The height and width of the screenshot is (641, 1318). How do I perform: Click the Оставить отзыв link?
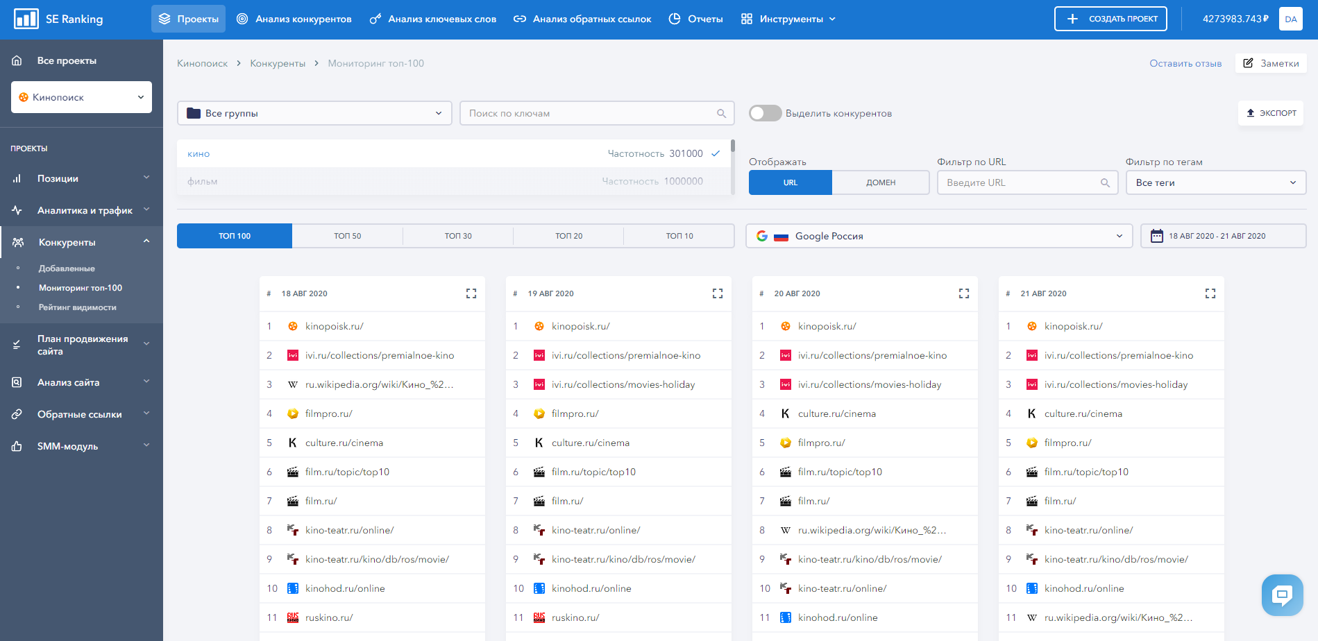point(1185,63)
